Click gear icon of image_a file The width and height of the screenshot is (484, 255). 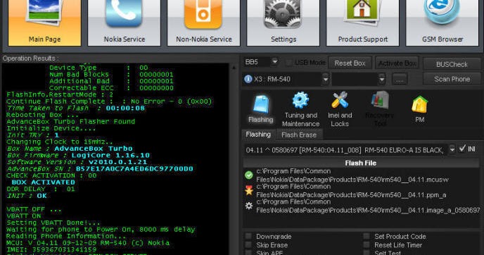click(x=249, y=206)
